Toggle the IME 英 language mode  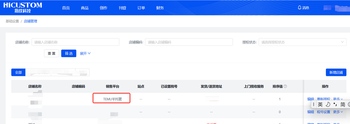point(320,104)
